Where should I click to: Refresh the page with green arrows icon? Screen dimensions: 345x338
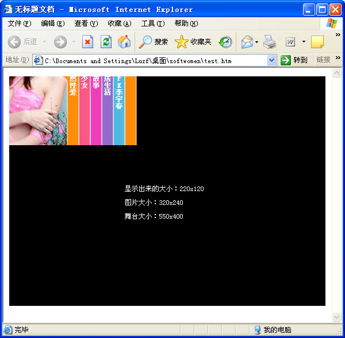106,42
